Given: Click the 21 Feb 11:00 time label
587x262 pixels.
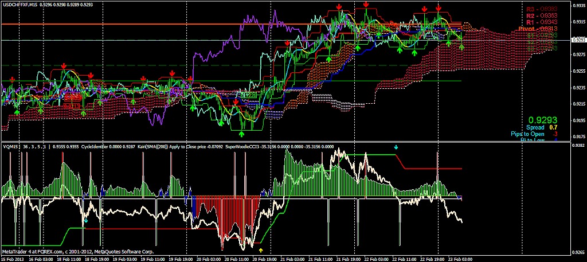Looking at the screenshot, I should (x=321, y=259).
